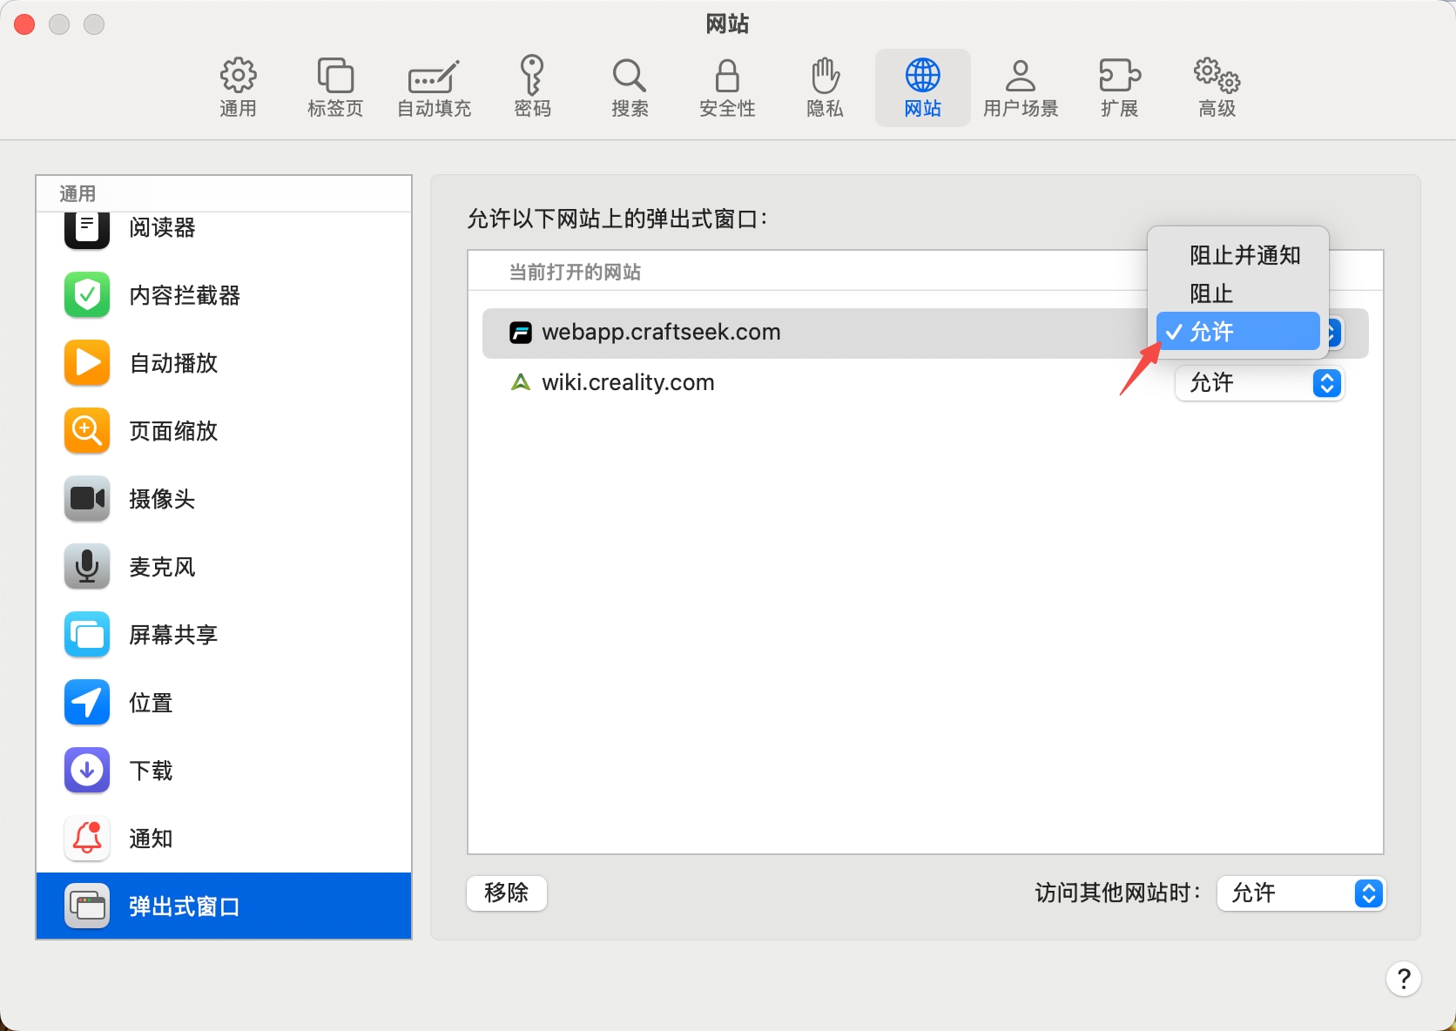Open the wiki.creality.com permission dropdown
This screenshot has width=1456, height=1031.
pos(1258,383)
